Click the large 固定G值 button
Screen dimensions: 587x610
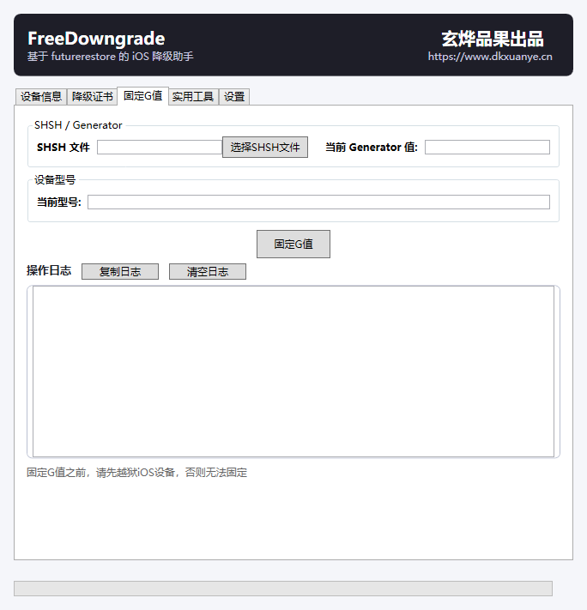coord(293,244)
